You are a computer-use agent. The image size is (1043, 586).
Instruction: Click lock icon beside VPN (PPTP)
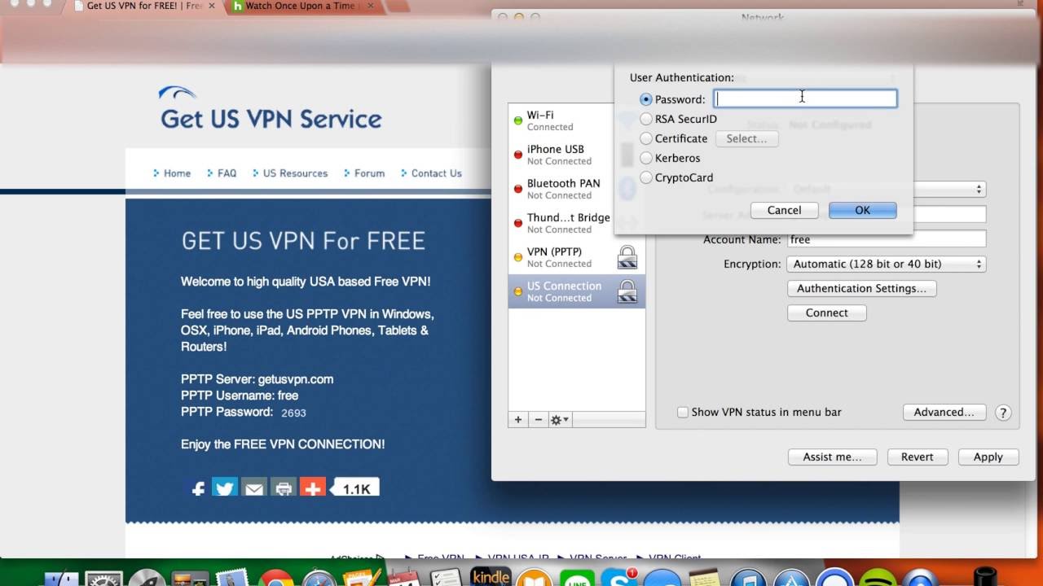pos(627,257)
